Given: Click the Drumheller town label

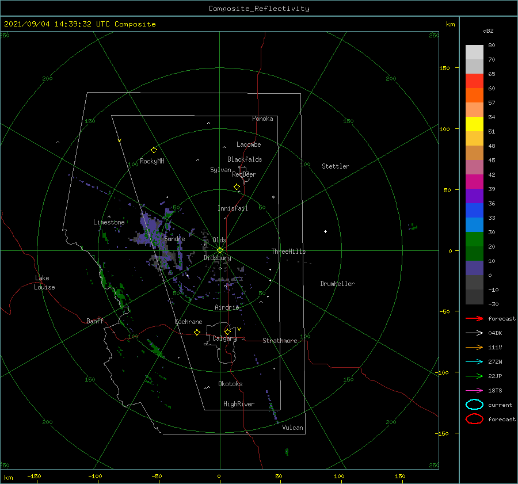Looking at the screenshot, I should tap(337, 284).
